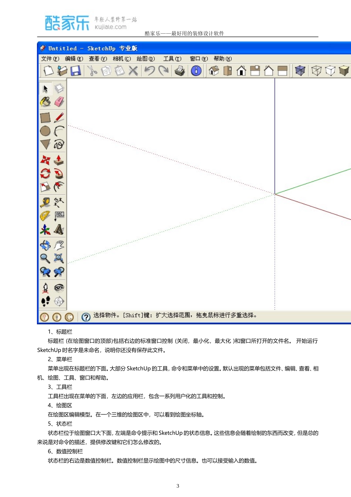
Task: Open the 工具(T) menu
Action: pos(173,58)
